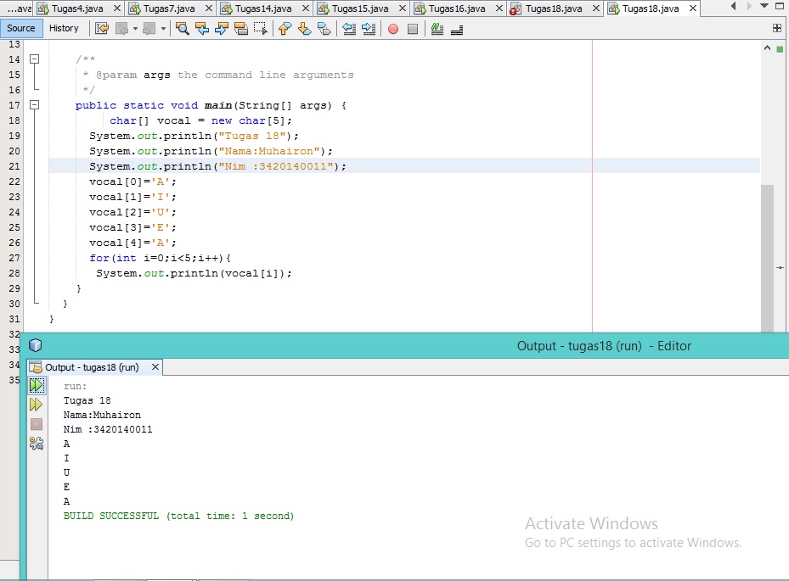Viewport: 789px width, 581px height.
Task: Click 'BUILD SUCCESSFUL' output text
Action: tap(111, 516)
